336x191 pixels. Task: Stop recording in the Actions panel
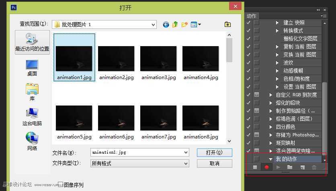pyautogui.click(x=255, y=167)
